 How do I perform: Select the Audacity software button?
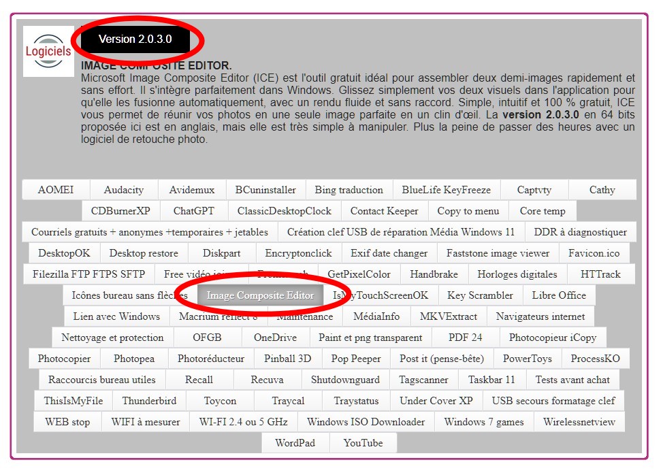pyautogui.click(x=124, y=190)
